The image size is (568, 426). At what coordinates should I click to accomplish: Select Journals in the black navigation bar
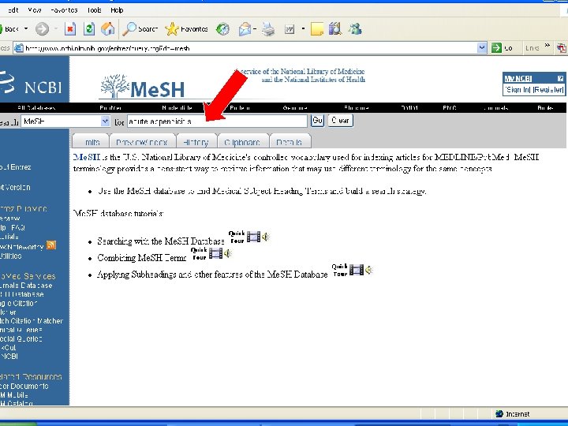click(x=496, y=108)
